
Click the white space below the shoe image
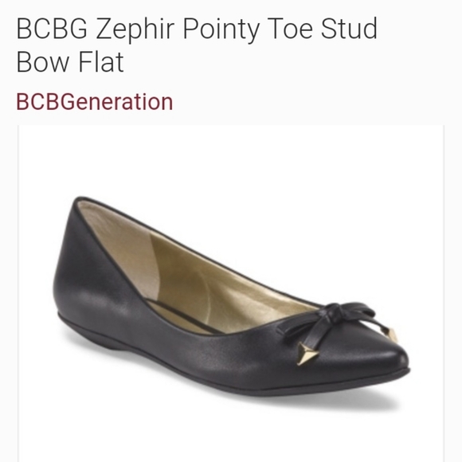[231, 436]
